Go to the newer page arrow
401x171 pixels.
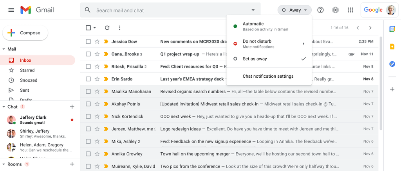(x=358, y=28)
